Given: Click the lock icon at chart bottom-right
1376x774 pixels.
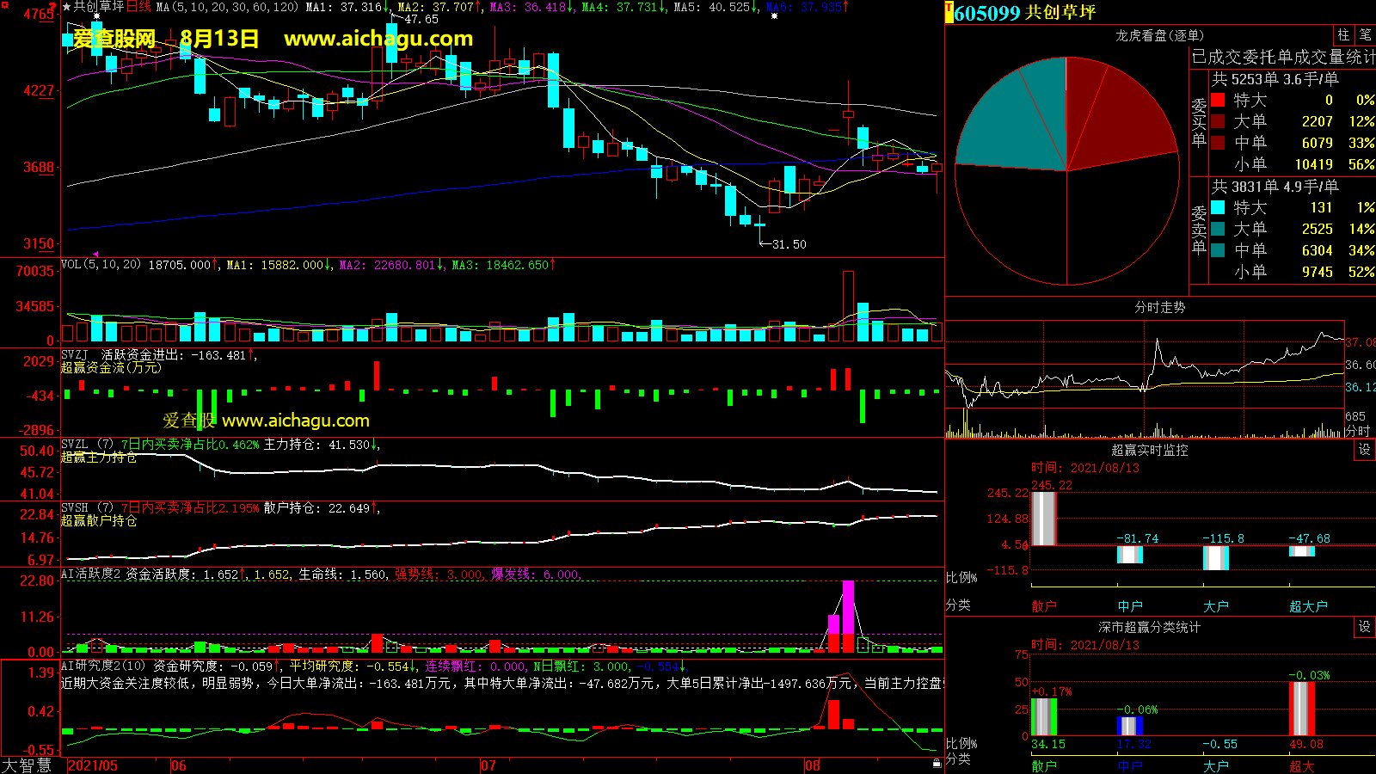Looking at the screenshot, I should pos(937,763).
